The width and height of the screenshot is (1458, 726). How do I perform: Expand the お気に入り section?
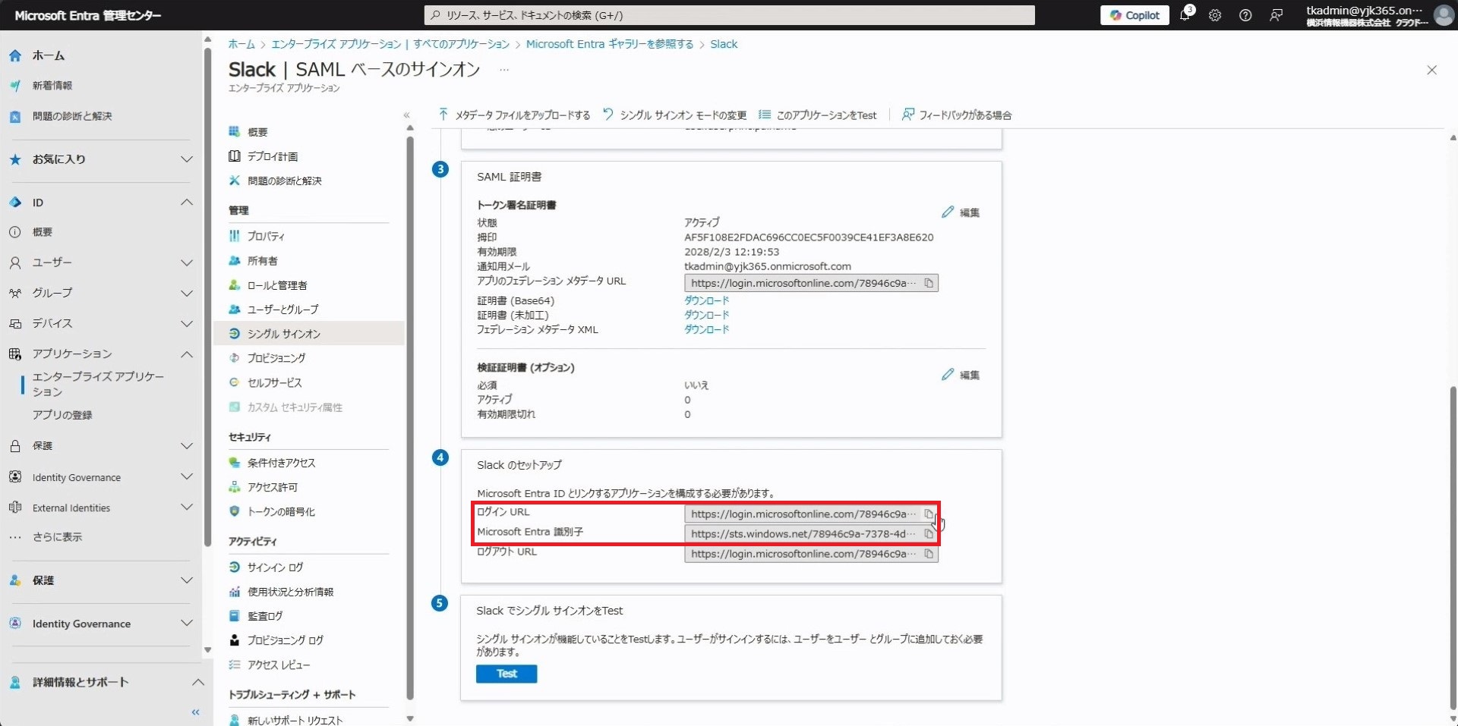tap(186, 159)
